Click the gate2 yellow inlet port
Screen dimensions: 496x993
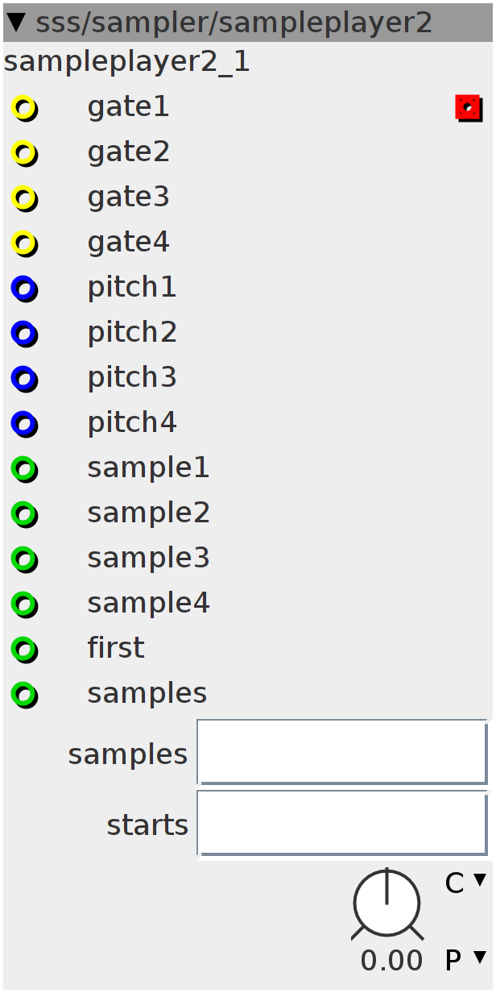[24, 152]
